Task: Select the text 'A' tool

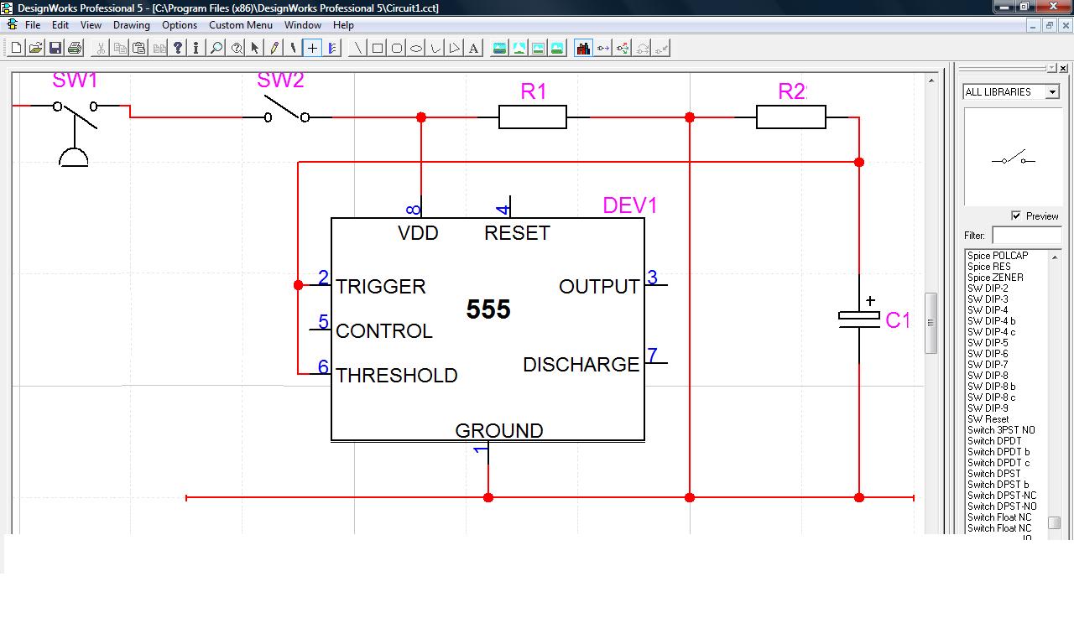Action: point(474,48)
